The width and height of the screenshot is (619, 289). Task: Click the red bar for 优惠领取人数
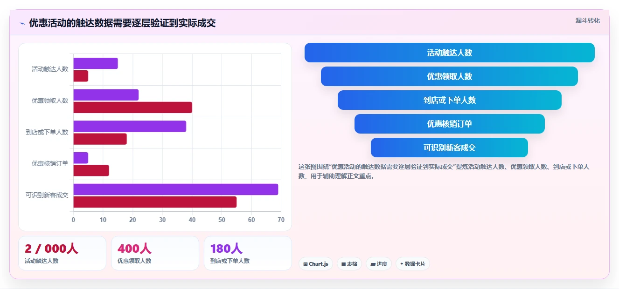tap(132, 108)
